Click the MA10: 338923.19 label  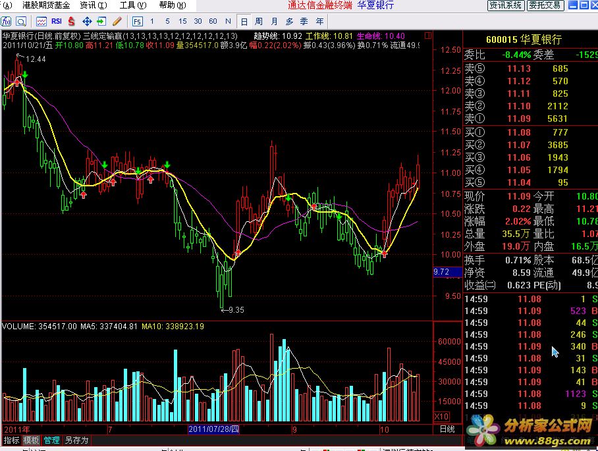tap(173, 327)
